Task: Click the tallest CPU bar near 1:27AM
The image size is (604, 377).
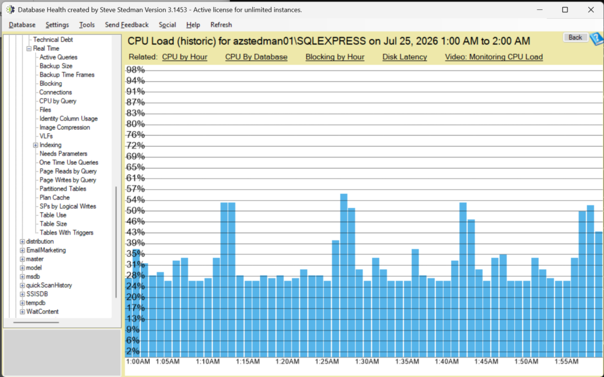Action: [x=344, y=275]
